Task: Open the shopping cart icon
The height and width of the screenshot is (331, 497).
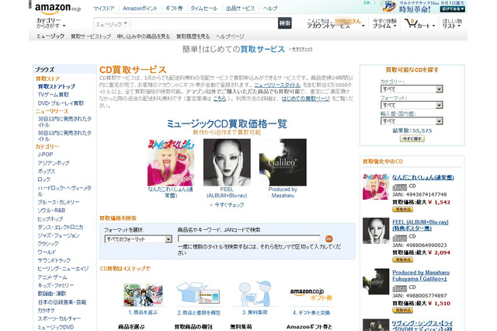Action: click(x=411, y=23)
